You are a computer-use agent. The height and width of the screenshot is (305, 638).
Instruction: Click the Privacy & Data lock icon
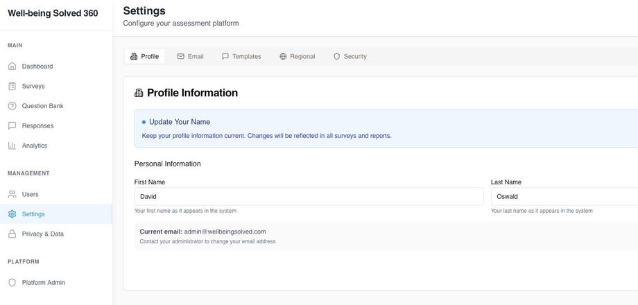tap(12, 234)
